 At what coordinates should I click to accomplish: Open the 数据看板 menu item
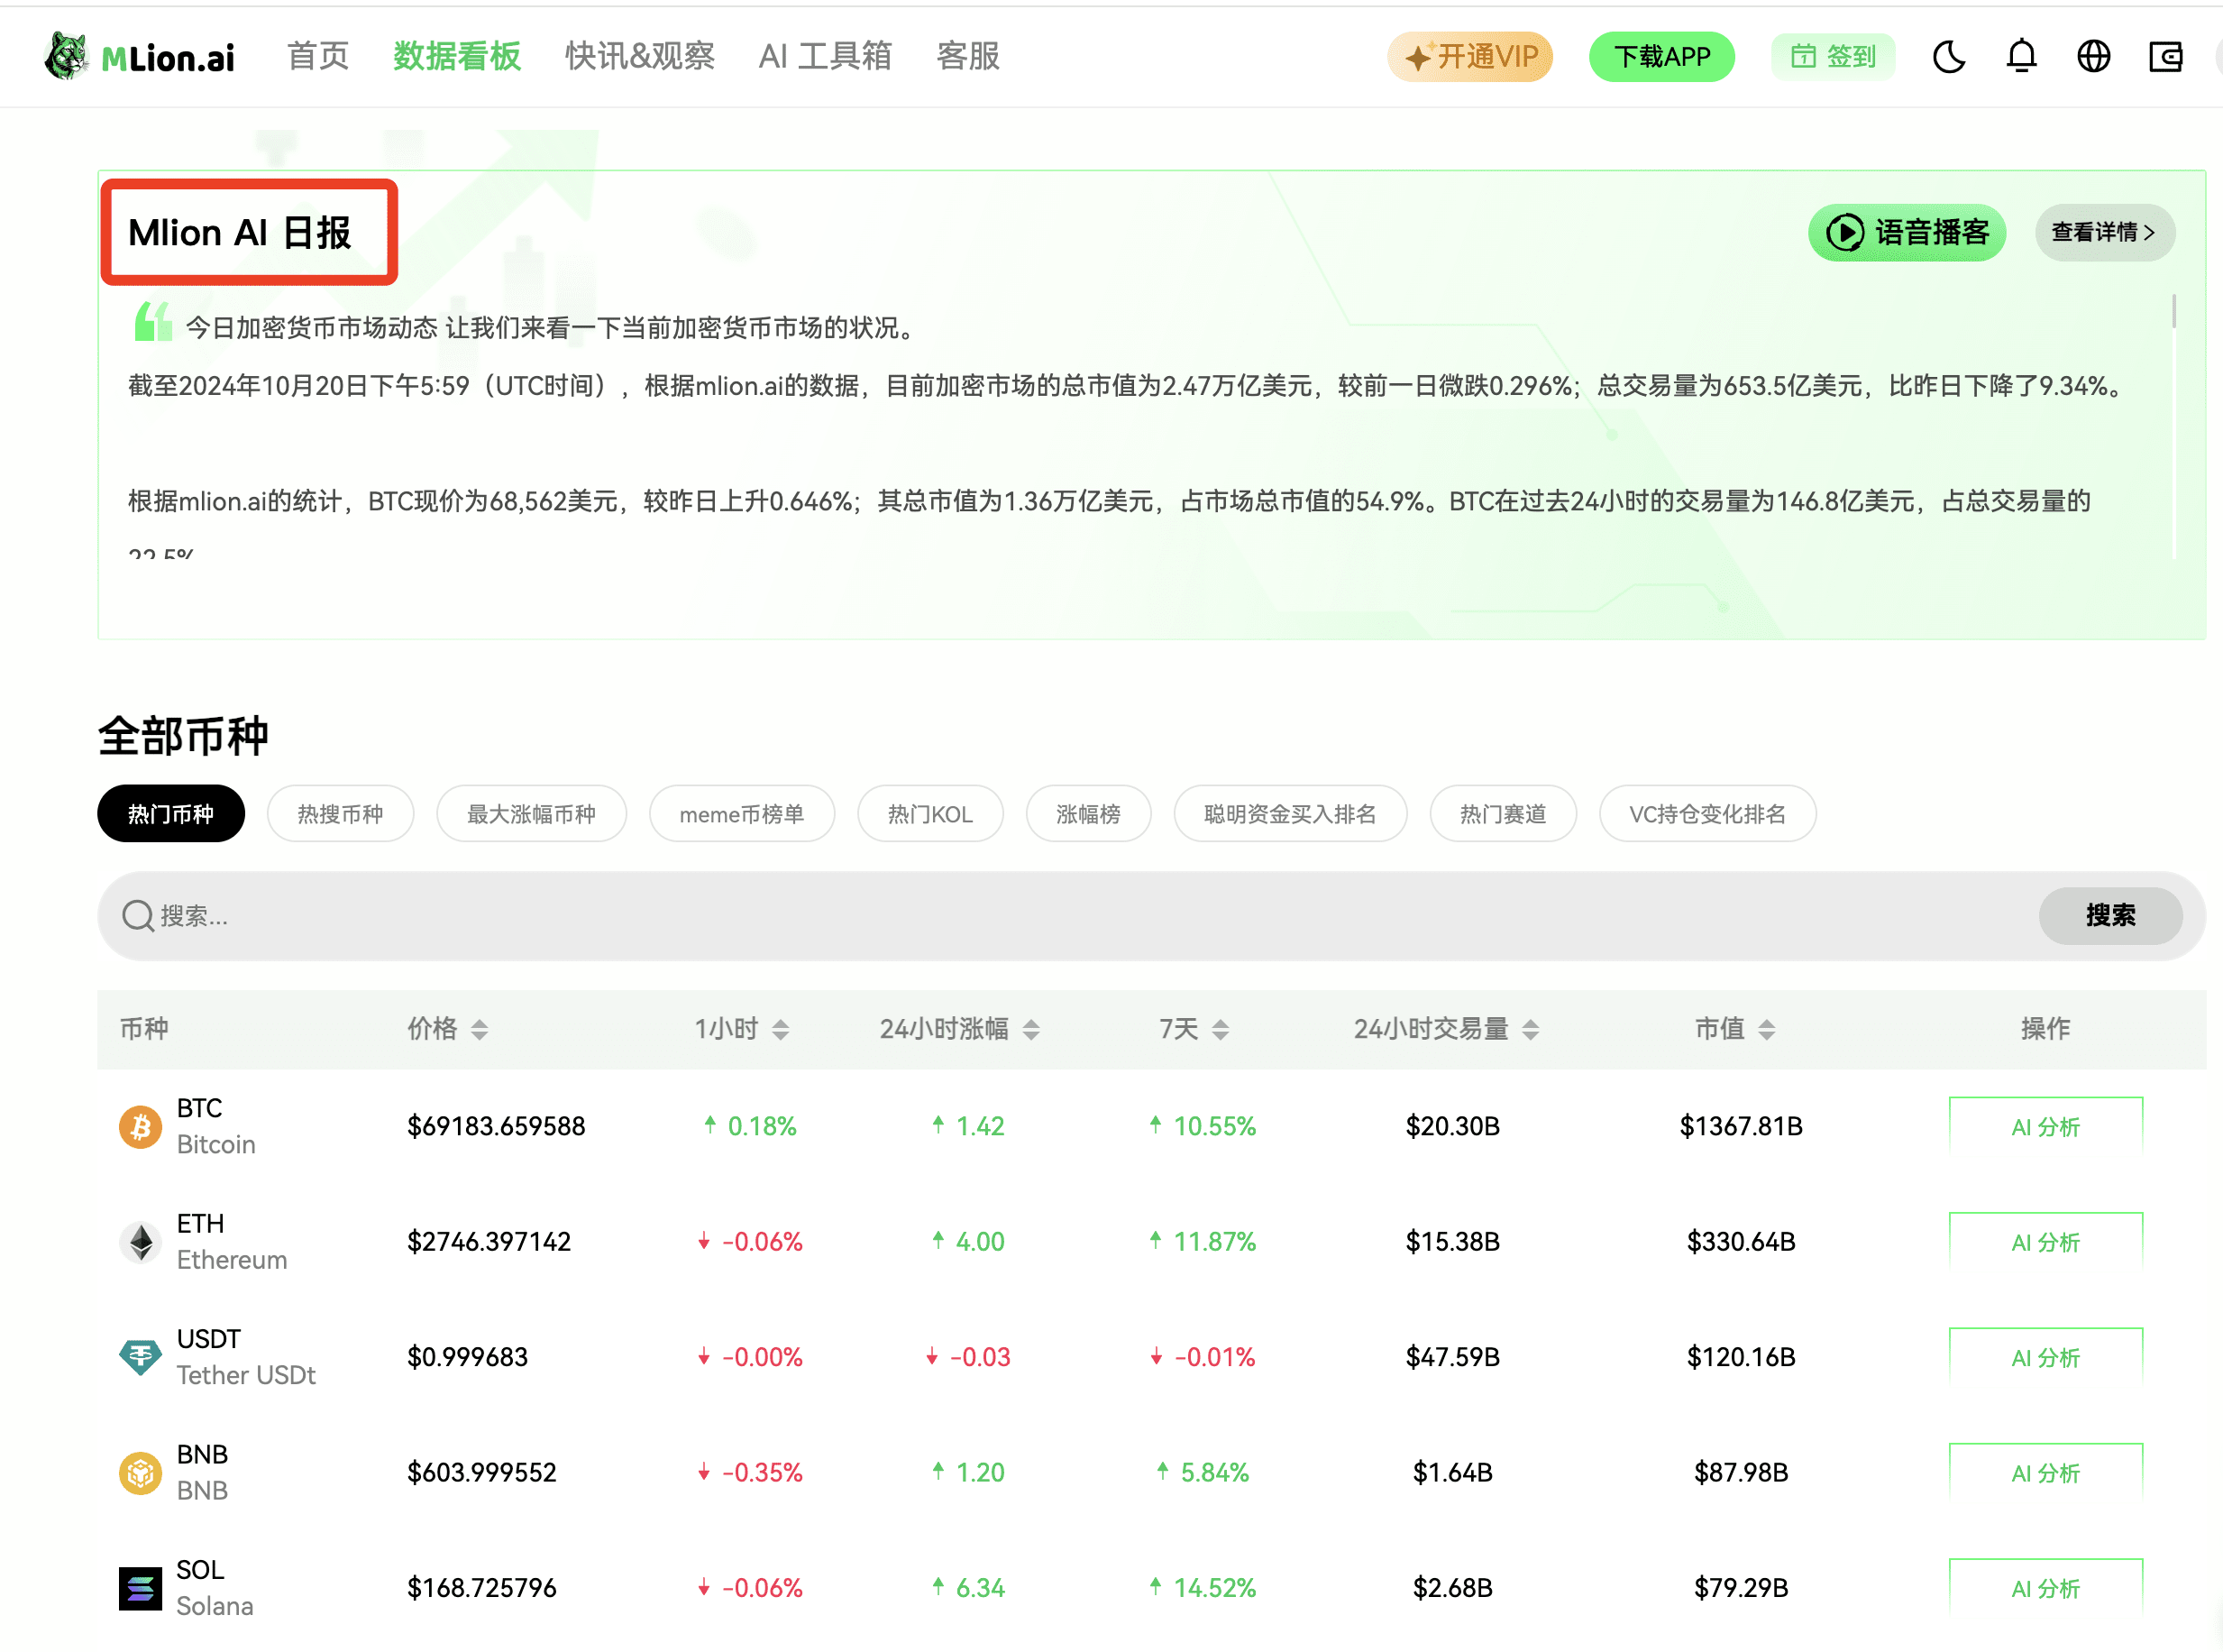(x=456, y=57)
